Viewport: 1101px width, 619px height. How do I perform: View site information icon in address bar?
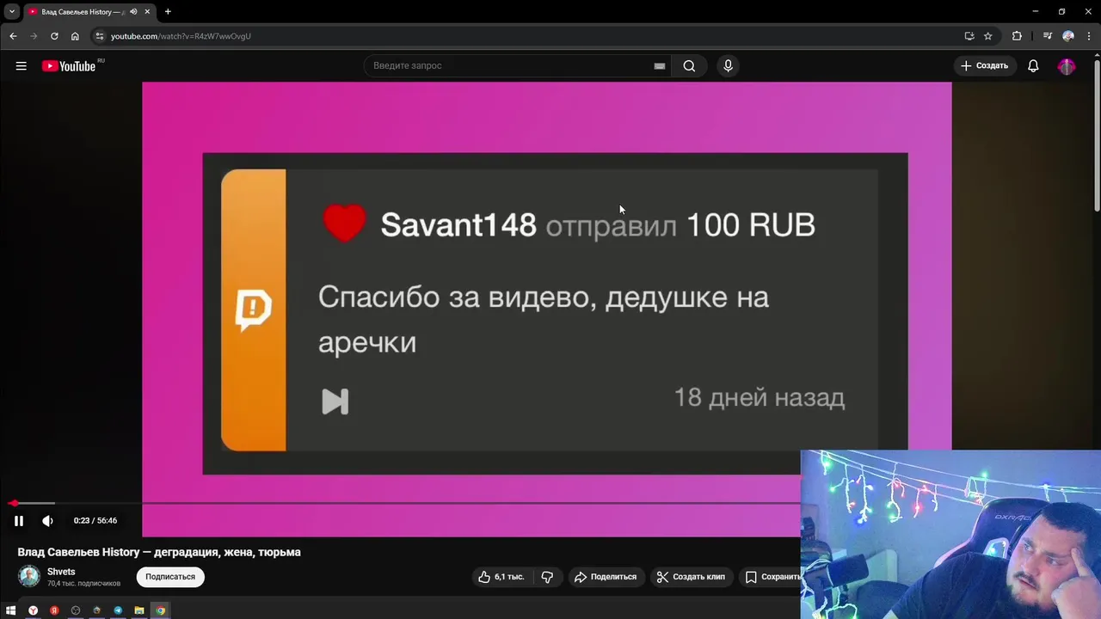point(100,36)
